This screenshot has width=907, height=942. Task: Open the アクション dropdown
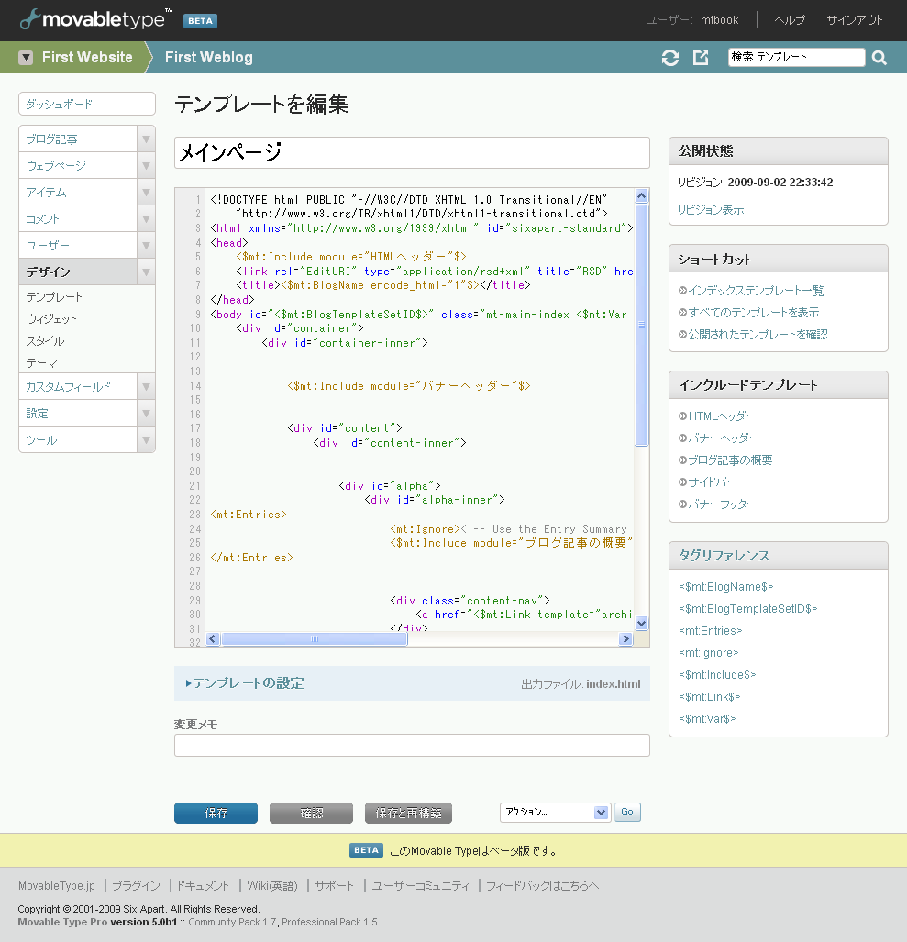coord(555,813)
